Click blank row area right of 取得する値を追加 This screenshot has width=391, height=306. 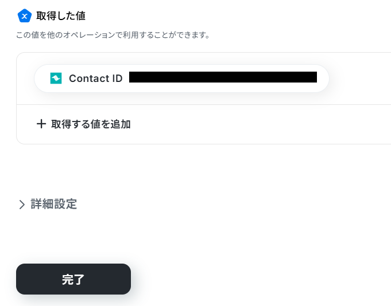click(258, 124)
